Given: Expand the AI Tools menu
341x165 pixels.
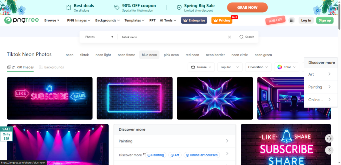Looking at the screenshot, I should pos(168,20).
